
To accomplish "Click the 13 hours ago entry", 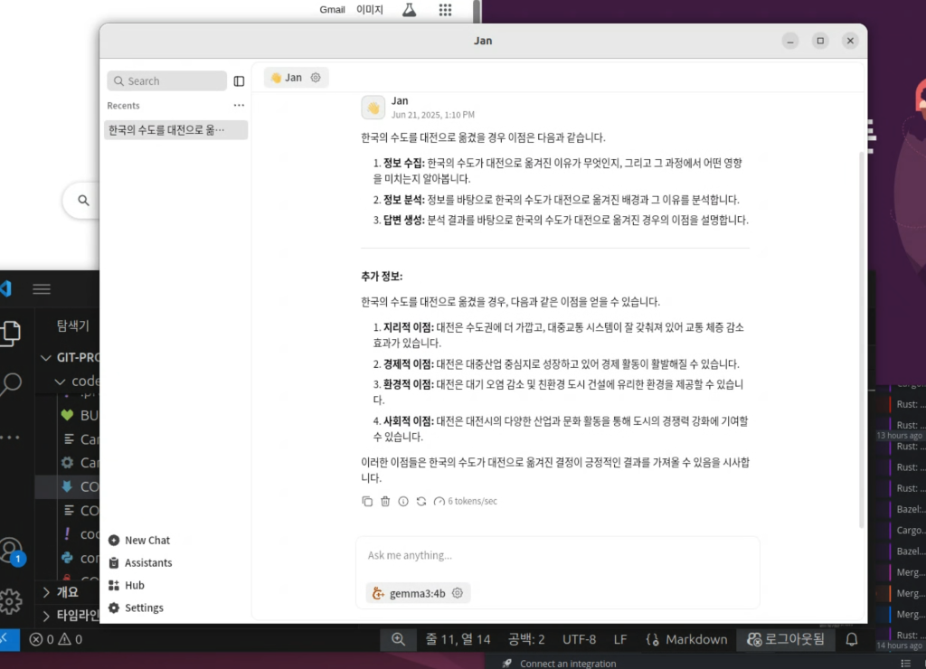I will (899, 435).
